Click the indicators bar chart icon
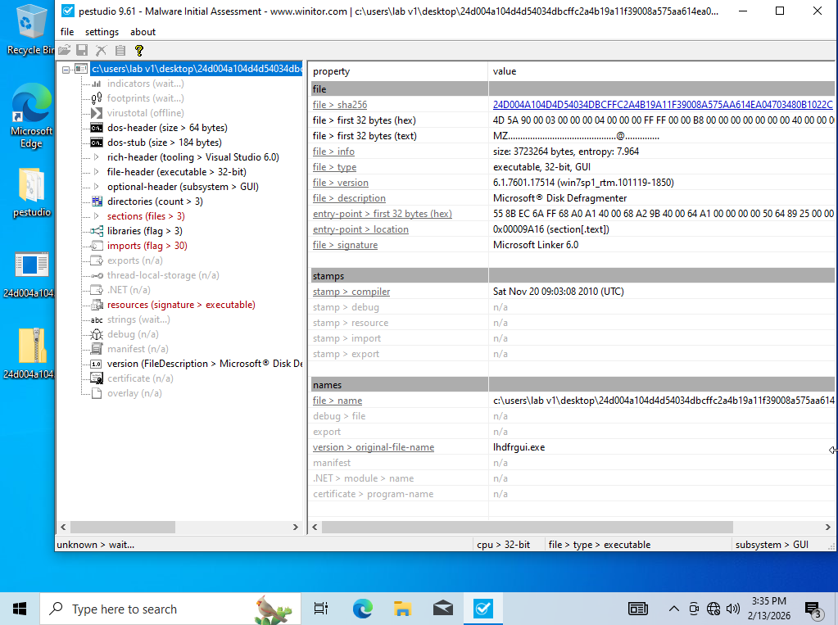 point(97,84)
